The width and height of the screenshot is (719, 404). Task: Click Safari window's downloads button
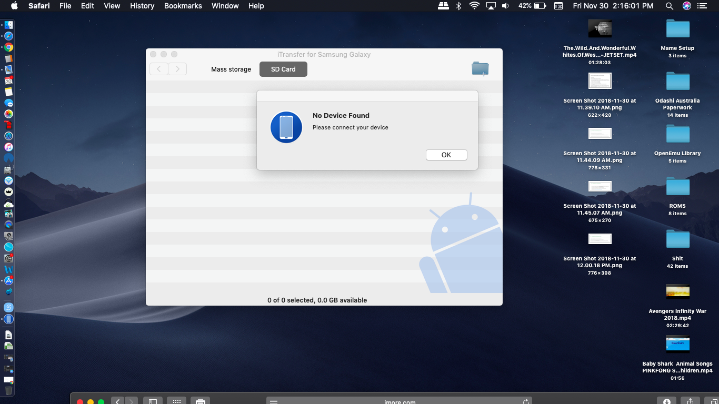click(x=667, y=401)
